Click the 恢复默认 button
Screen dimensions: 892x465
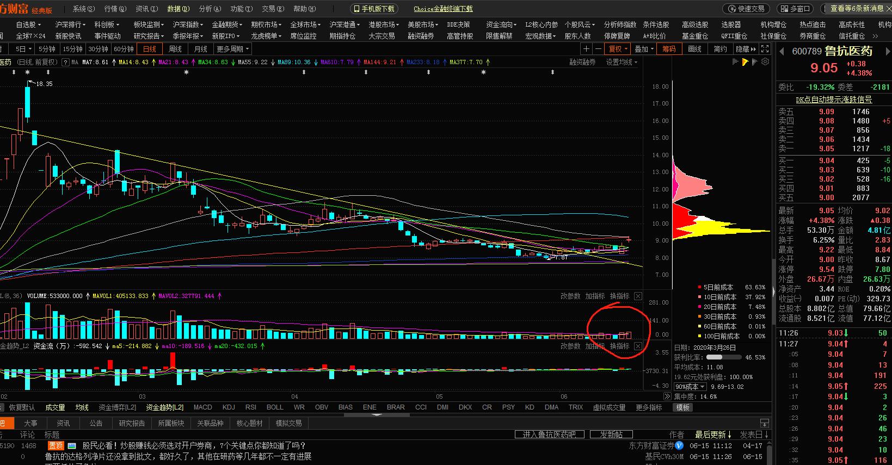click(x=22, y=407)
